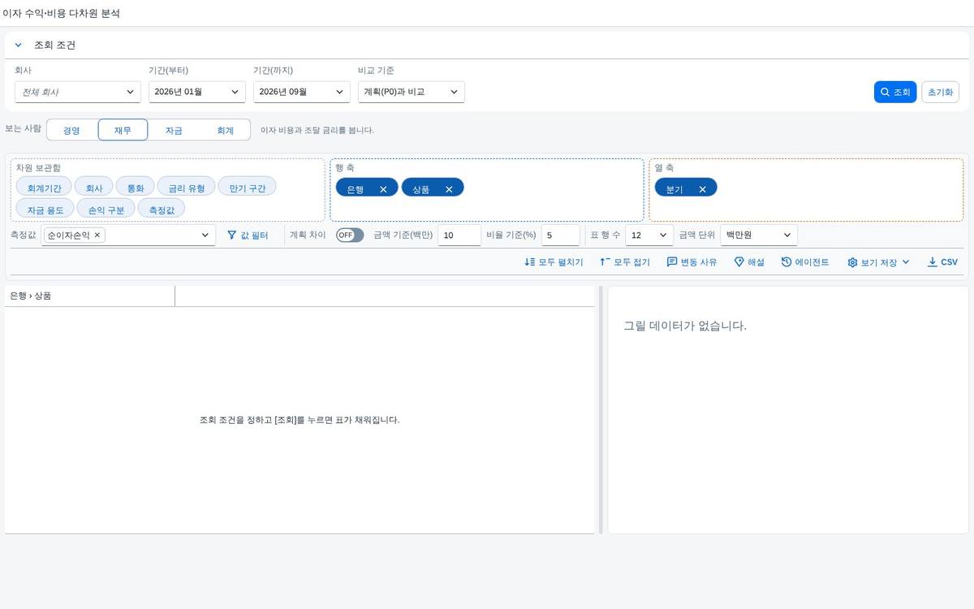Click the 금액 기준(백만) input field

point(459,235)
